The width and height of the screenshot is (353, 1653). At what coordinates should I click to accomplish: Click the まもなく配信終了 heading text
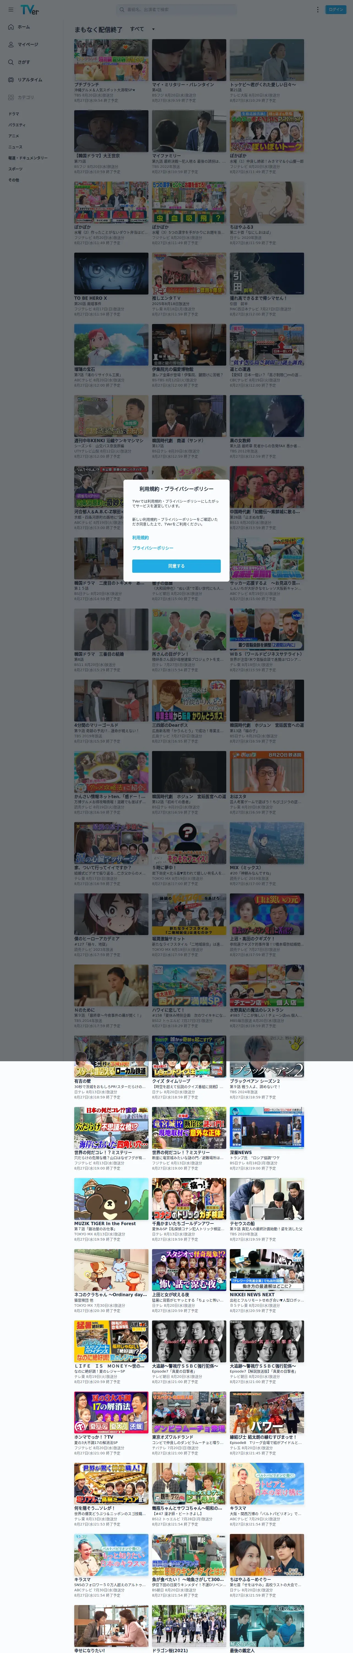(x=98, y=29)
